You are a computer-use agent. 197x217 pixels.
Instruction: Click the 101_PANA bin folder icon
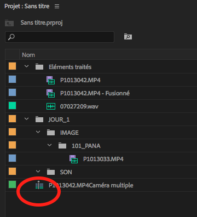coord(62,146)
